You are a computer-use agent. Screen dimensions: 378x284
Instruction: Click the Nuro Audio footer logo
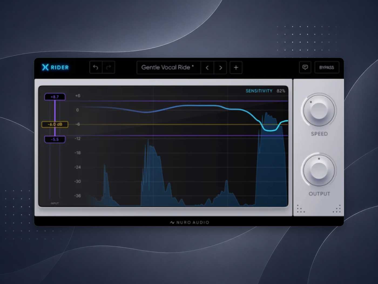(x=190, y=222)
